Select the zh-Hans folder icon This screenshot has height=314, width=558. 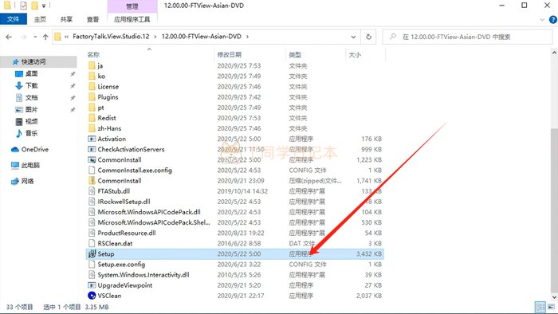(92, 128)
